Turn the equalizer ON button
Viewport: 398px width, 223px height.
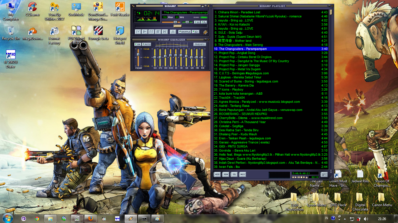[138, 44]
